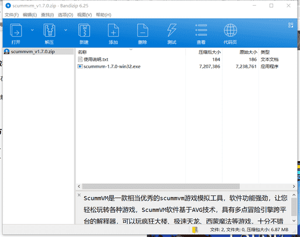The width and height of the screenshot is (300, 237).
Task: Click the Bandizip app icon in title bar
Action: (x=8, y=6)
